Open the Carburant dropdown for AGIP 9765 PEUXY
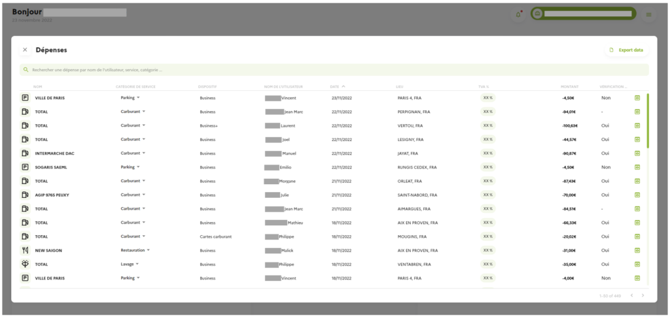Viewport: 670px width, 318px height. click(133, 195)
